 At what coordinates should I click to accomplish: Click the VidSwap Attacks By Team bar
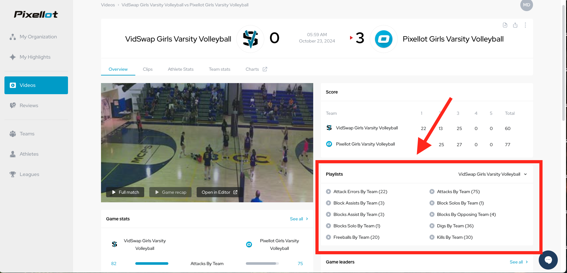[152, 263]
